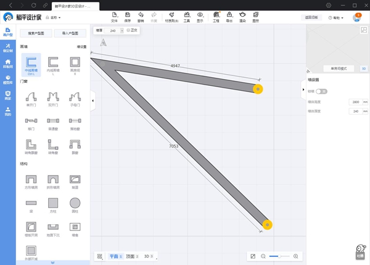This screenshot has width=370, height=265.
Task: Enable the 3D view mode button
Action: coord(363,69)
